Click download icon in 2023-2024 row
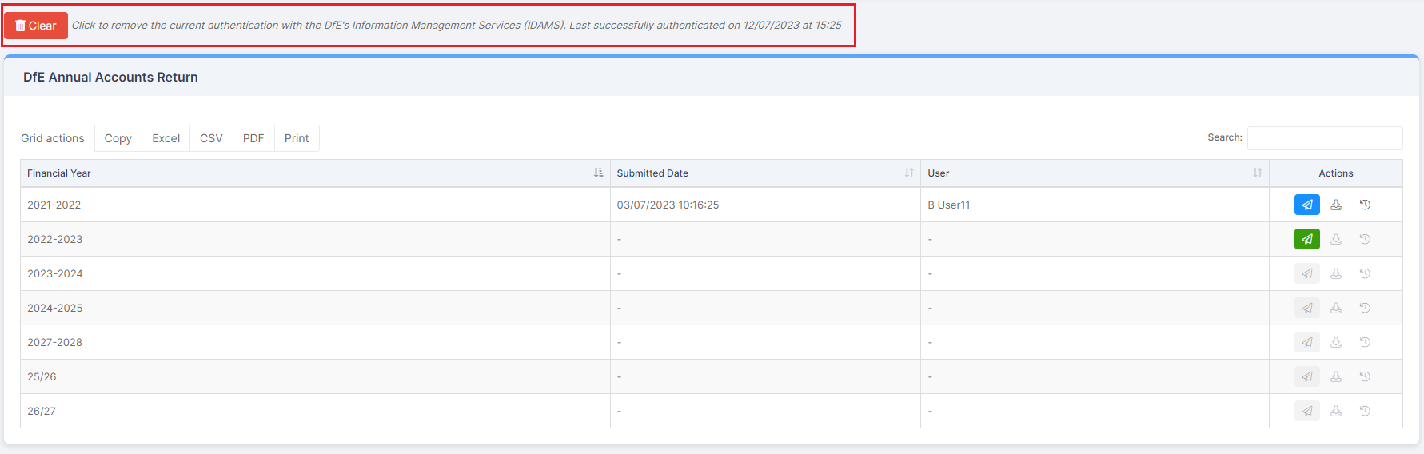Viewport: 1424px width, 454px height. tap(1336, 273)
